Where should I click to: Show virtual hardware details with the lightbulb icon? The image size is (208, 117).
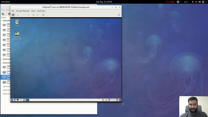[18, 15]
